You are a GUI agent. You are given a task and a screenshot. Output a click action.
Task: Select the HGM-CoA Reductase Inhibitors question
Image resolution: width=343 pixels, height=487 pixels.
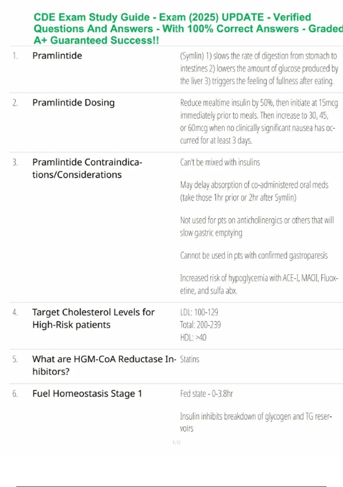(104, 365)
